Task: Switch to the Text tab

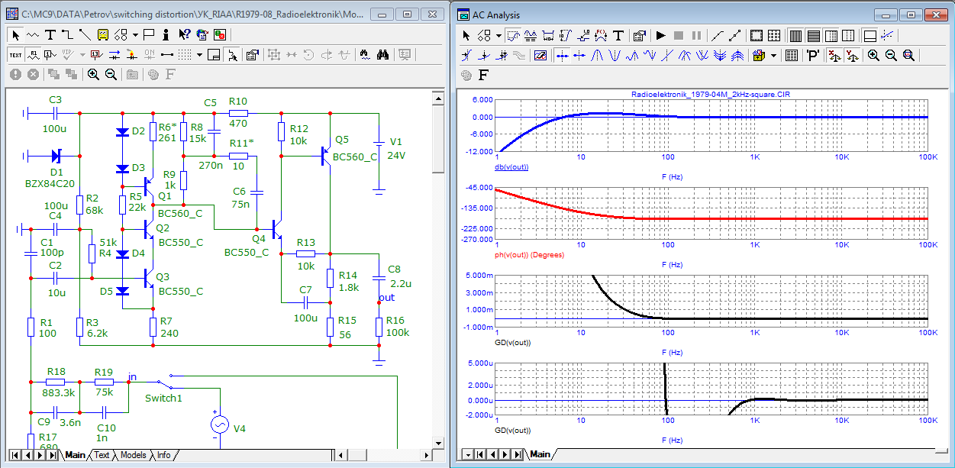Action: click(102, 455)
